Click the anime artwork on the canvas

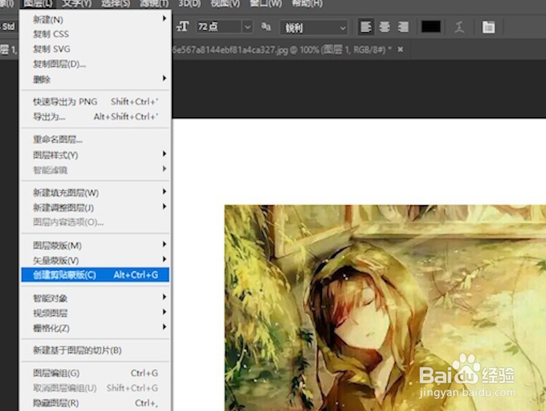click(385, 307)
